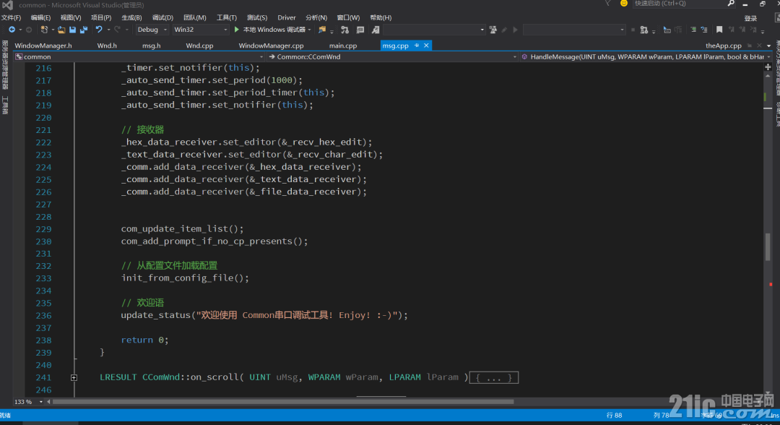
Task: Click the Navigate Forward arrow icon
Action: [x=29, y=30]
